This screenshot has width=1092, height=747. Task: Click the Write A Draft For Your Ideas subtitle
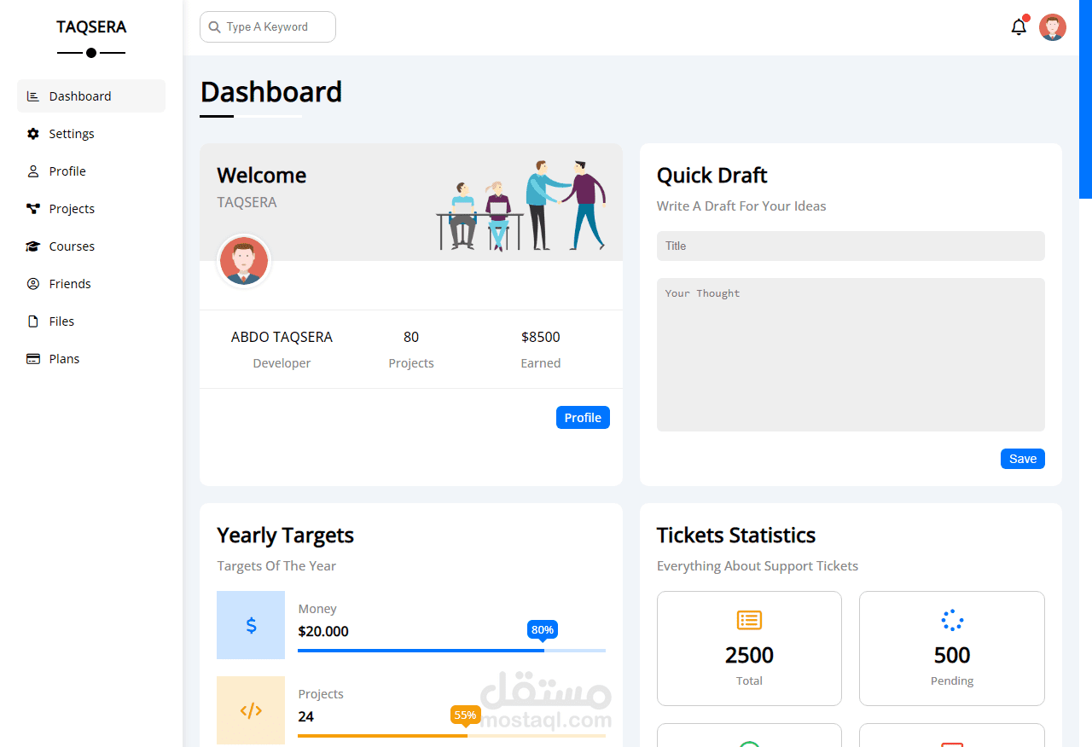pos(741,206)
